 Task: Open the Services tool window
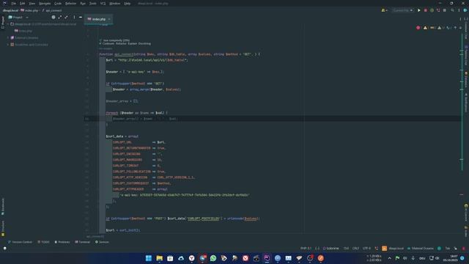click(x=102, y=242)
